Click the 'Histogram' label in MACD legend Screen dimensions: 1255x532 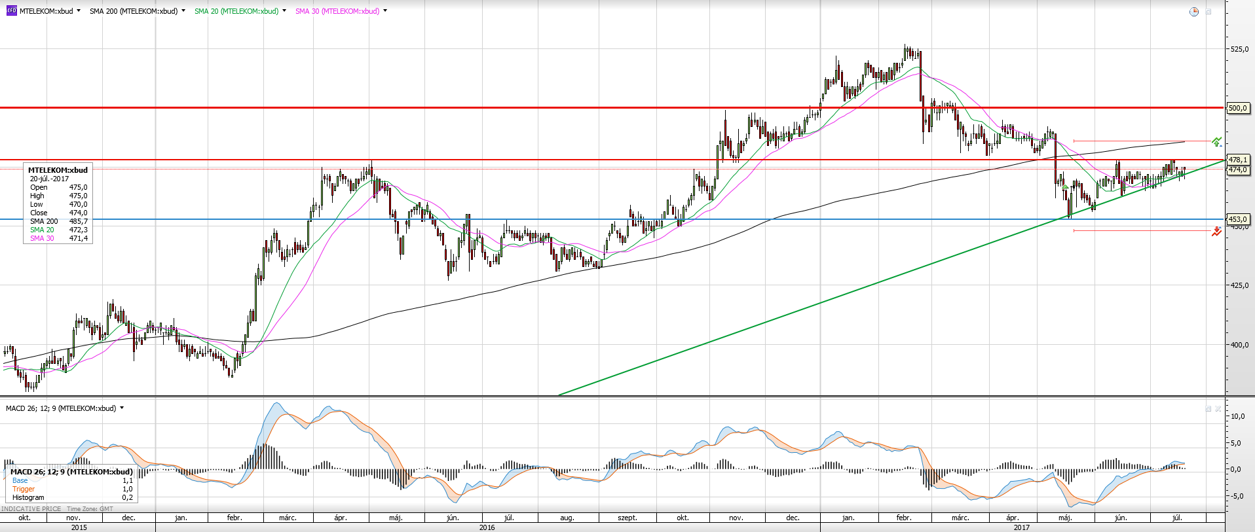28,497
